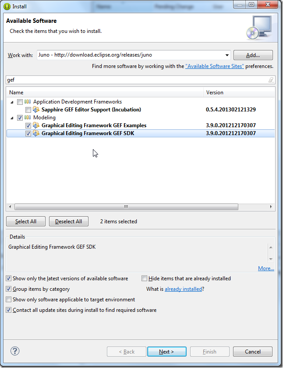Select Graphical Editing Framework GEF SDK row
Screen dimensions: 283x368
pos(141,133)
